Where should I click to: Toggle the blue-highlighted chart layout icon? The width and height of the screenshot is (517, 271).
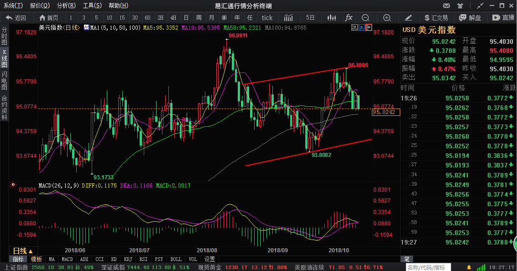click(x=361, y=27)
